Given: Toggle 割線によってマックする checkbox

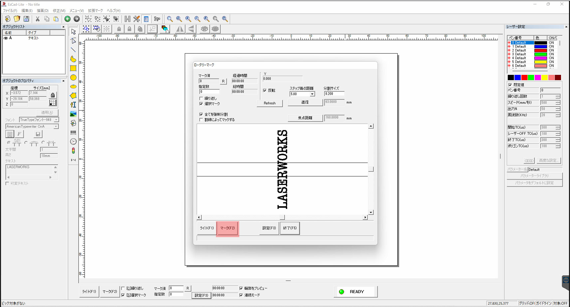Looking at the screenshot, I should (x=201, y=120).
